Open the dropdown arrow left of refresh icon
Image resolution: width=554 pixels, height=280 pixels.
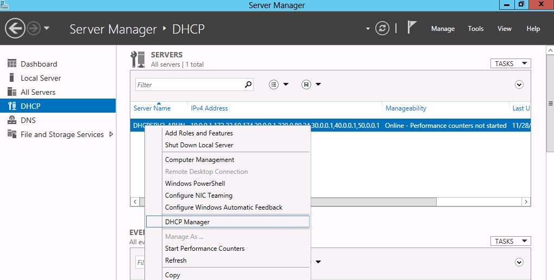(x=368, y=29)
